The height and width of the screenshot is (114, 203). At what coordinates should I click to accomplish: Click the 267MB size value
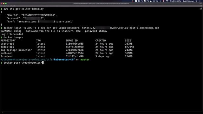129,44
